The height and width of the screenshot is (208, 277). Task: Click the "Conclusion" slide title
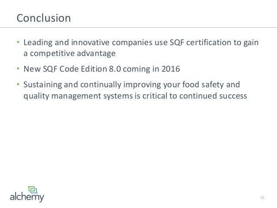(x=44, y=18)
